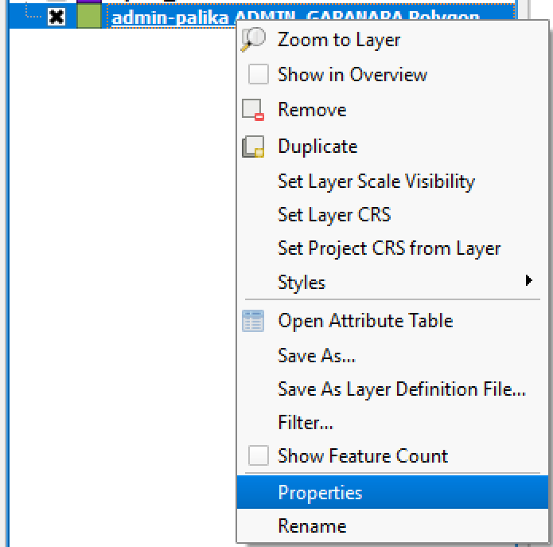Enable the Show Feature Count checkbox
This screenshot has height=547, width=553.
pyautogui.click(x=259, y=456)
